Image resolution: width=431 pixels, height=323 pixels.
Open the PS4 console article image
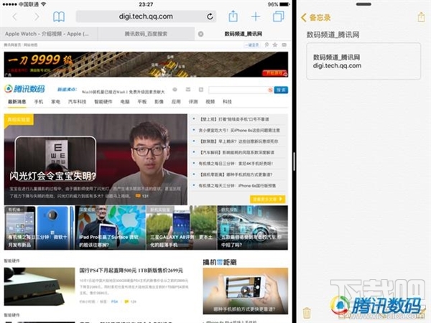tap(40, 286)
